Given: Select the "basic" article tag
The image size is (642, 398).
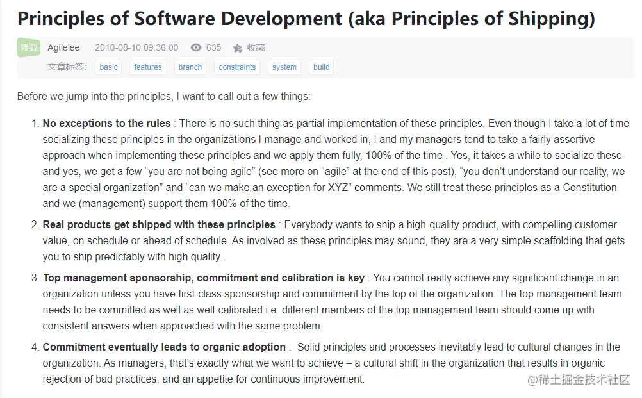Looking at the screenshot, I should (109, 67).
